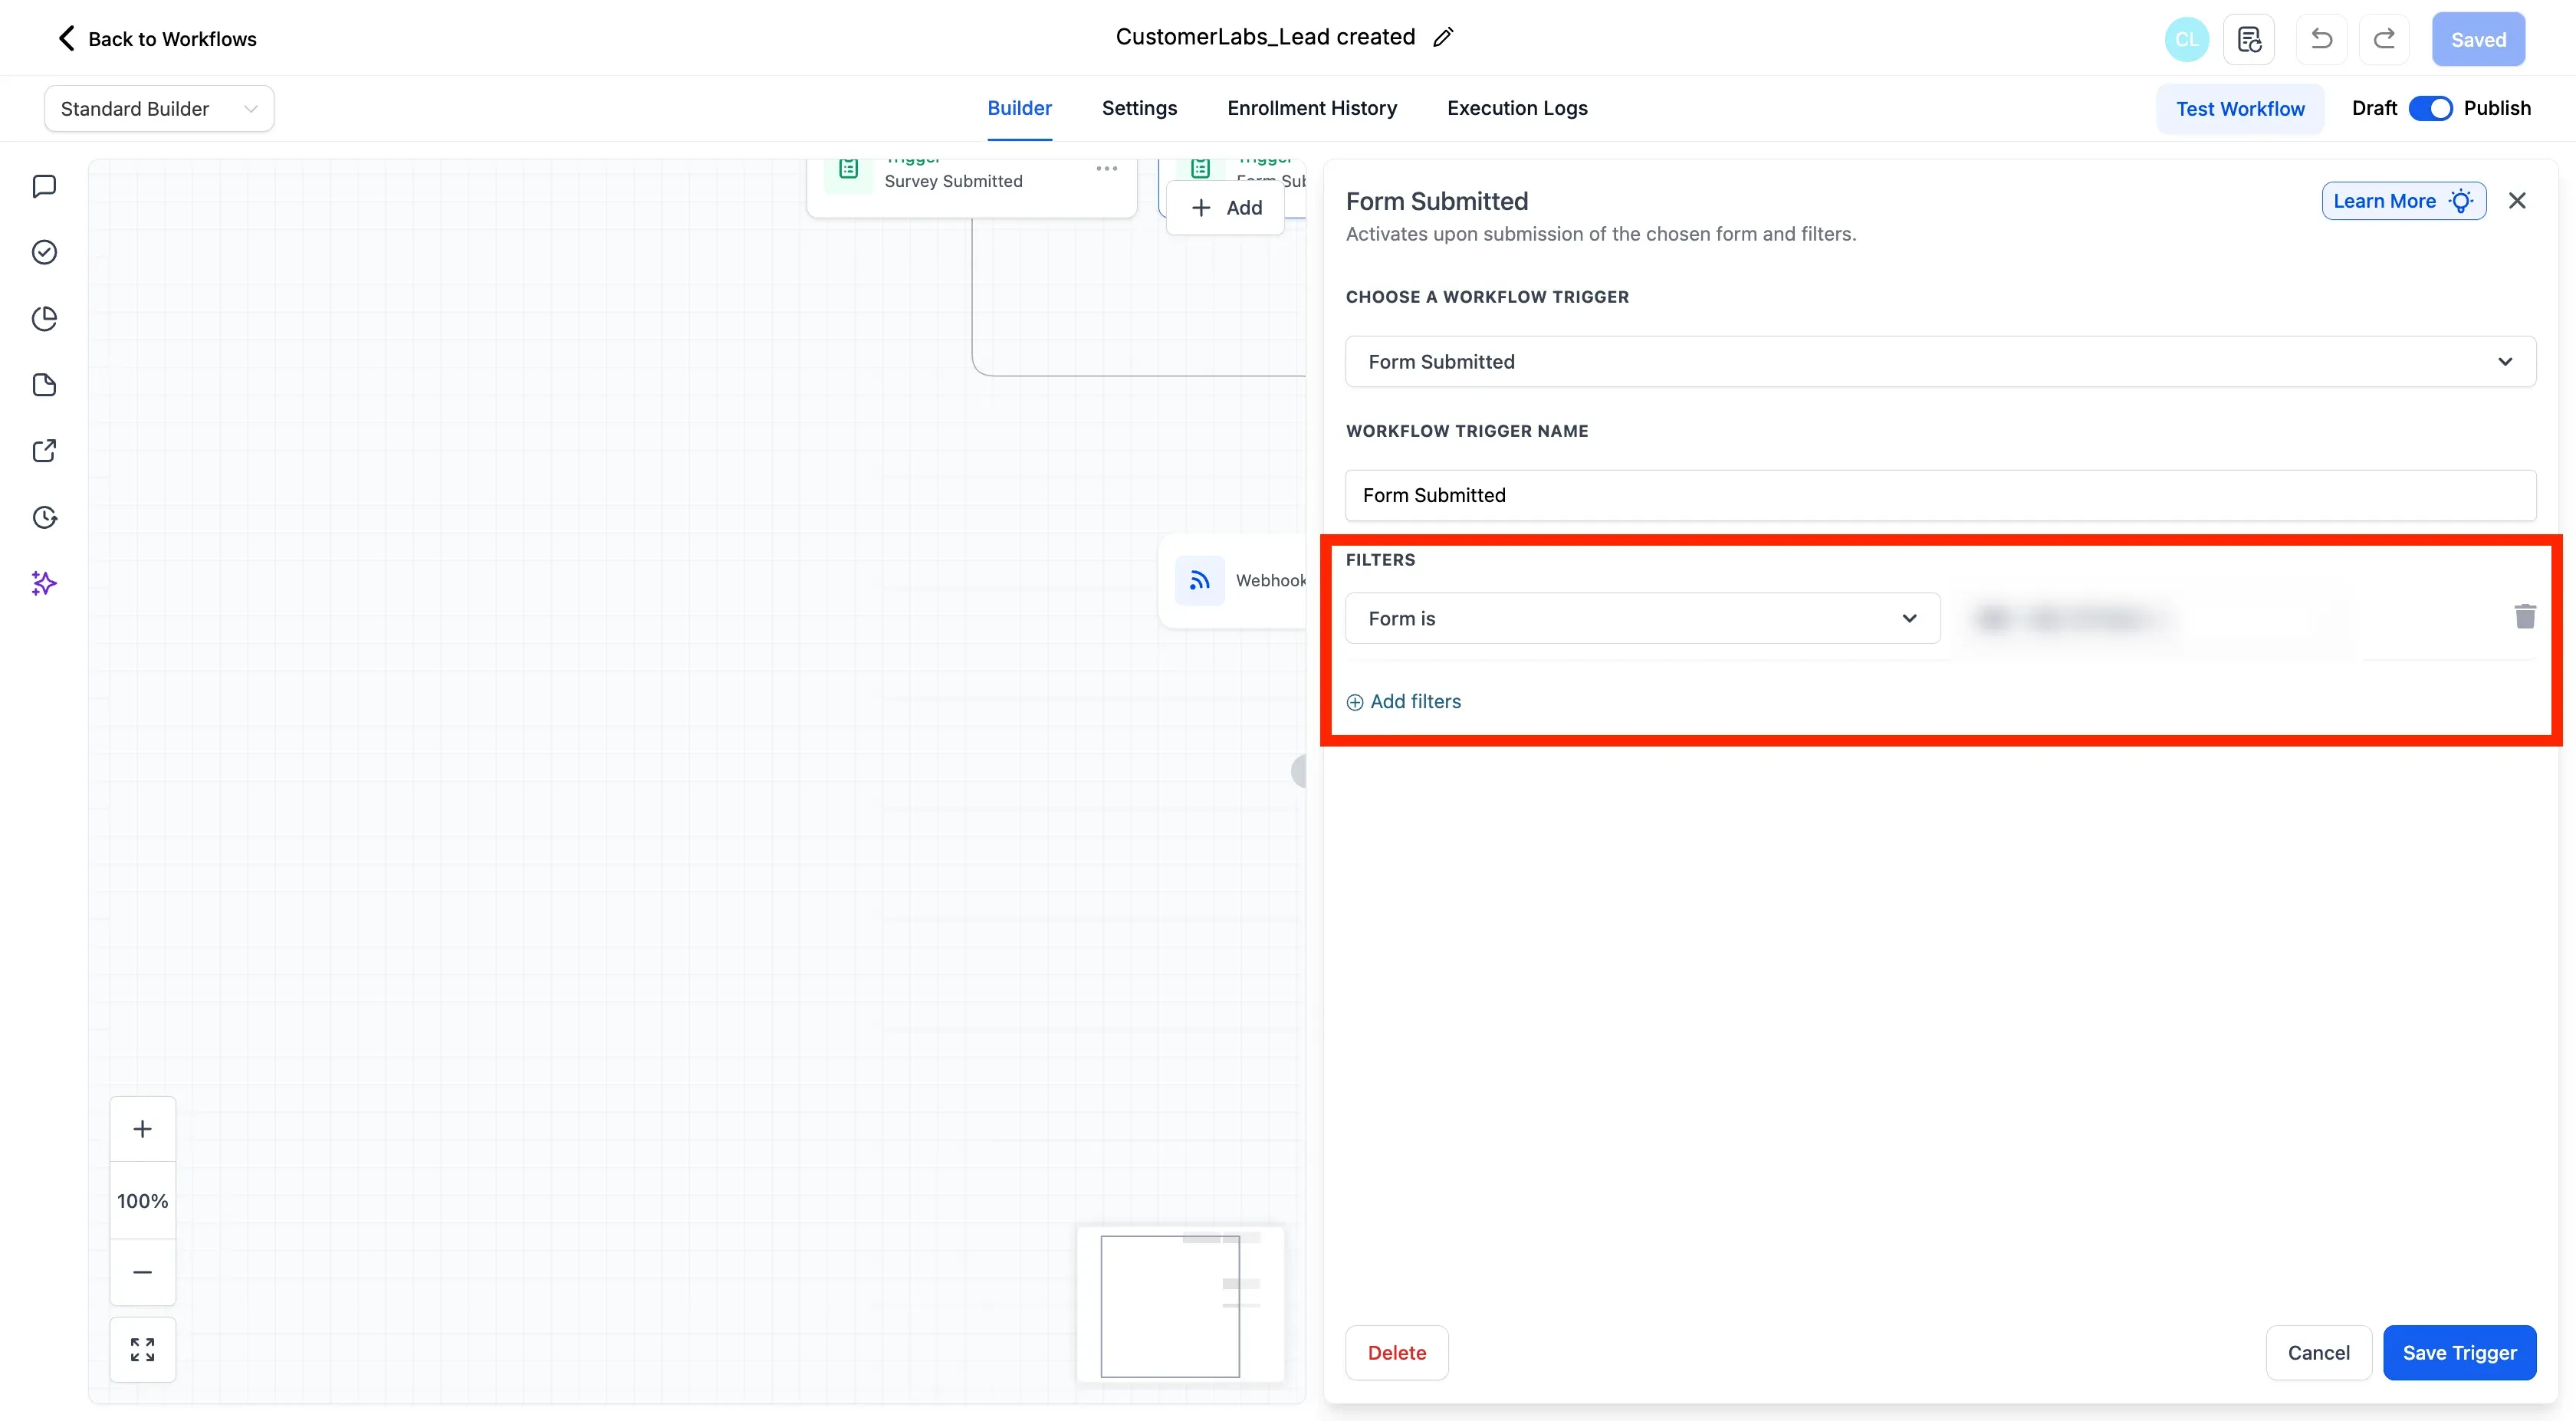
Task: Open the comments sidebar icon
Action: [44, 187]
